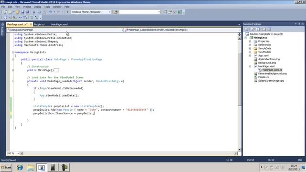Click Solution Explorer Refresh icon
The image size is (306, 172).
258,29
